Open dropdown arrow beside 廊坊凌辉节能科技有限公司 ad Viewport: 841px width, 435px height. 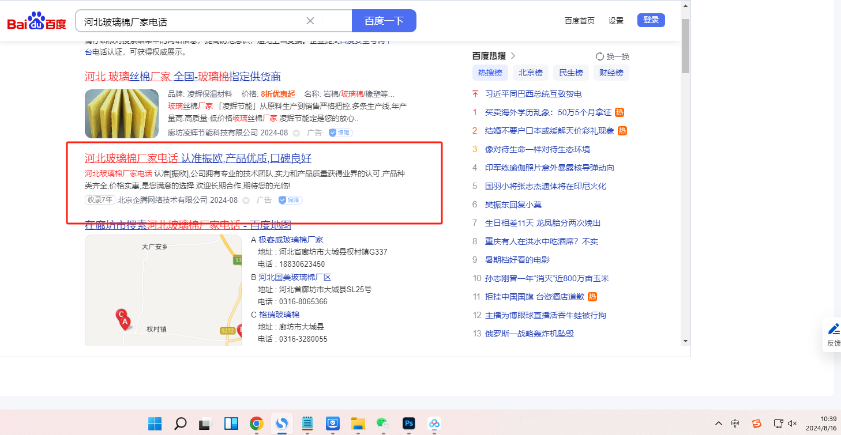pyautogui.click(x=296, y=133)
